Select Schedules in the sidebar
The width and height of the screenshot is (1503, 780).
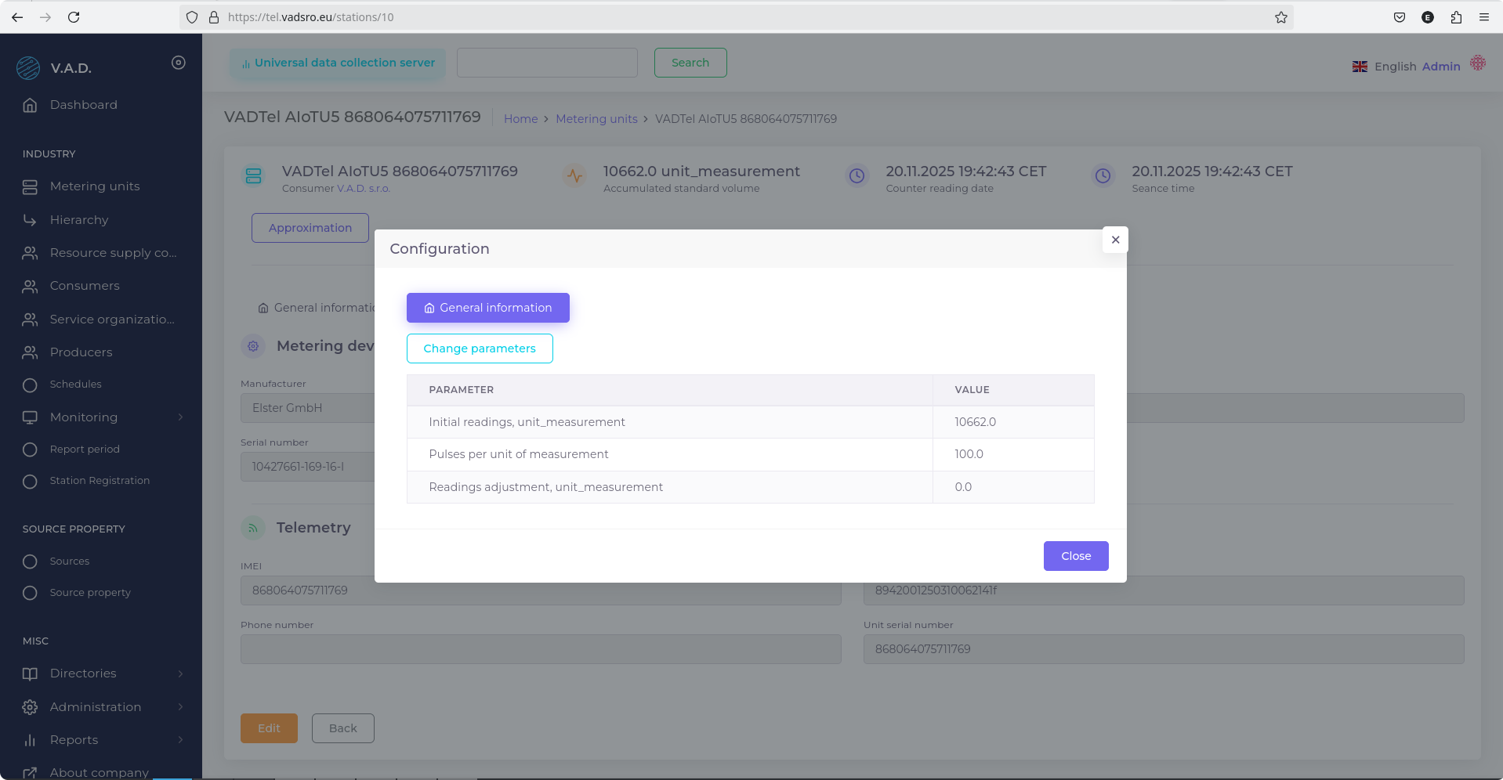(75, 385)
